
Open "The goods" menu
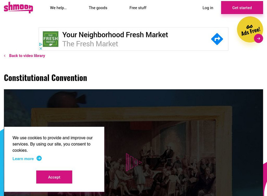(98, 8)
